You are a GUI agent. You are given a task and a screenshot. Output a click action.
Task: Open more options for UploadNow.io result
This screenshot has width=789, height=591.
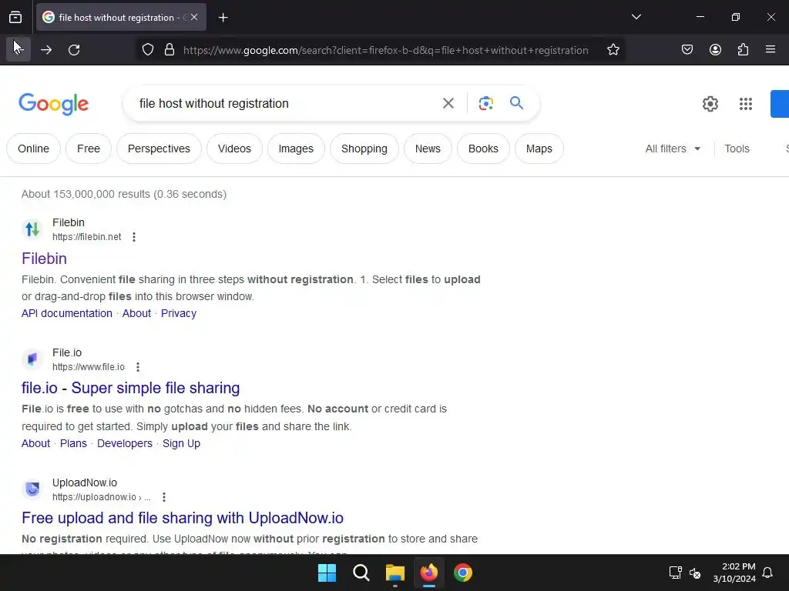point(163,497)
